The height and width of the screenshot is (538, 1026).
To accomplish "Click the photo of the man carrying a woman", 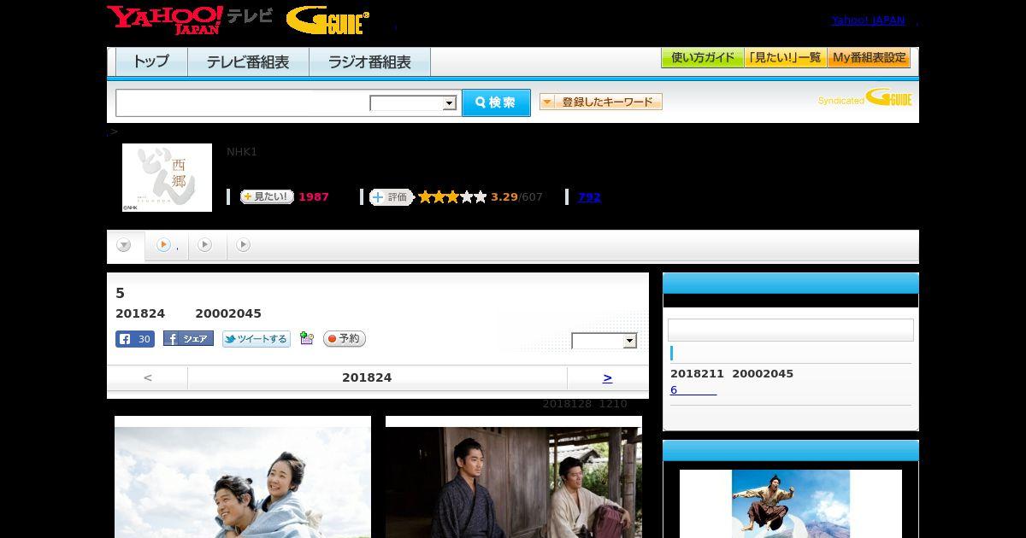I will 243,477.
